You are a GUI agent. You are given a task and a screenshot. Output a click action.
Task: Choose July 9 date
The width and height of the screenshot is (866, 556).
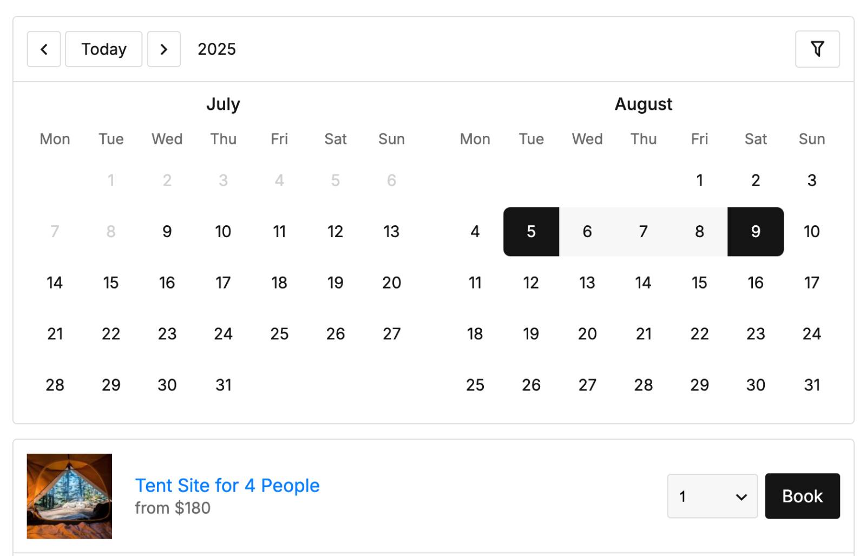click(167, 232)
